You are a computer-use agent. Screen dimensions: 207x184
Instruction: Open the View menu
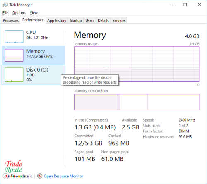[34, 13]
